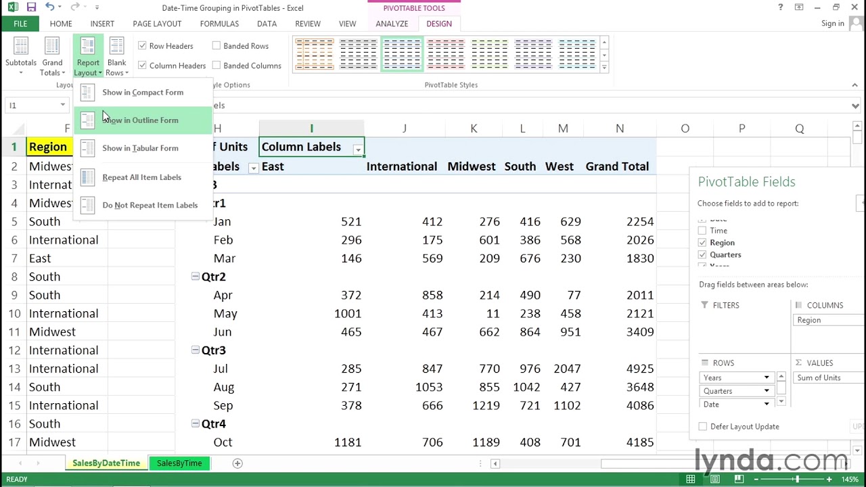
Task: Switch to the INSERT ribbon tab
Action: tap(102, 24)
